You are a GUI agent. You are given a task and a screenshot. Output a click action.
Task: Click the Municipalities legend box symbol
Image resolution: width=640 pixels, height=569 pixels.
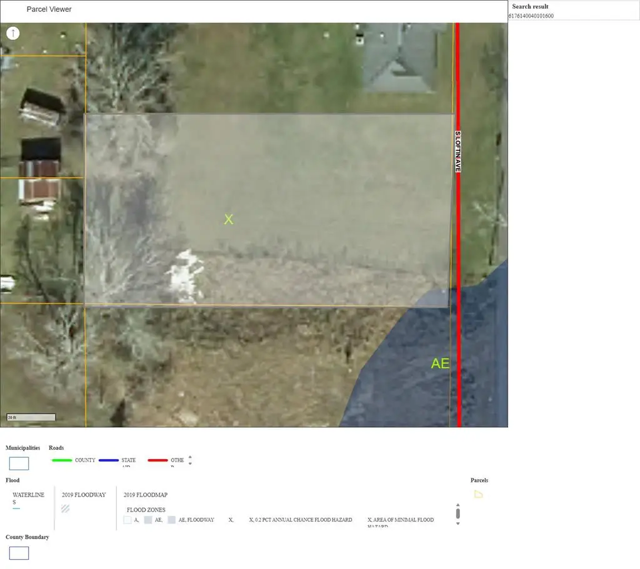(x=19, y=463)
